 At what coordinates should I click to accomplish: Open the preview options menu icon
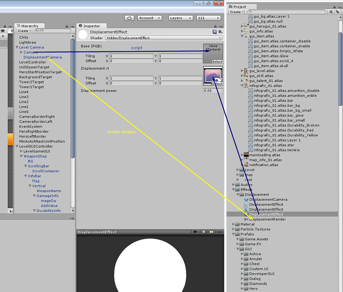click(x=219, y=232)
